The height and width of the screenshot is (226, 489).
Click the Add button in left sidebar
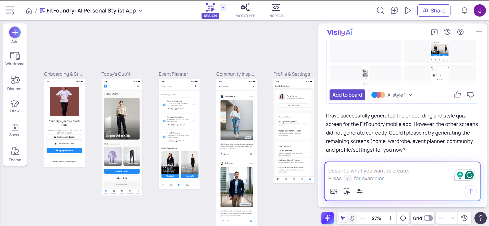pos(15,35)
